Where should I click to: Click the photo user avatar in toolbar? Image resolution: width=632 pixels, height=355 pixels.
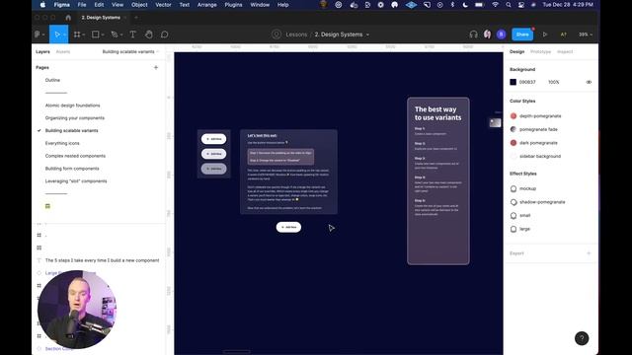[x=487, y=35]
